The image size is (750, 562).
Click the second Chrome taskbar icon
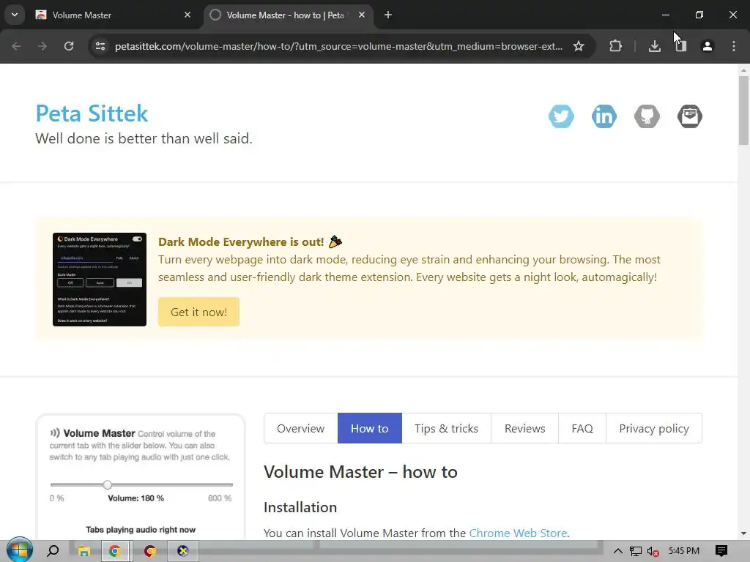click(x=149, y=551)
